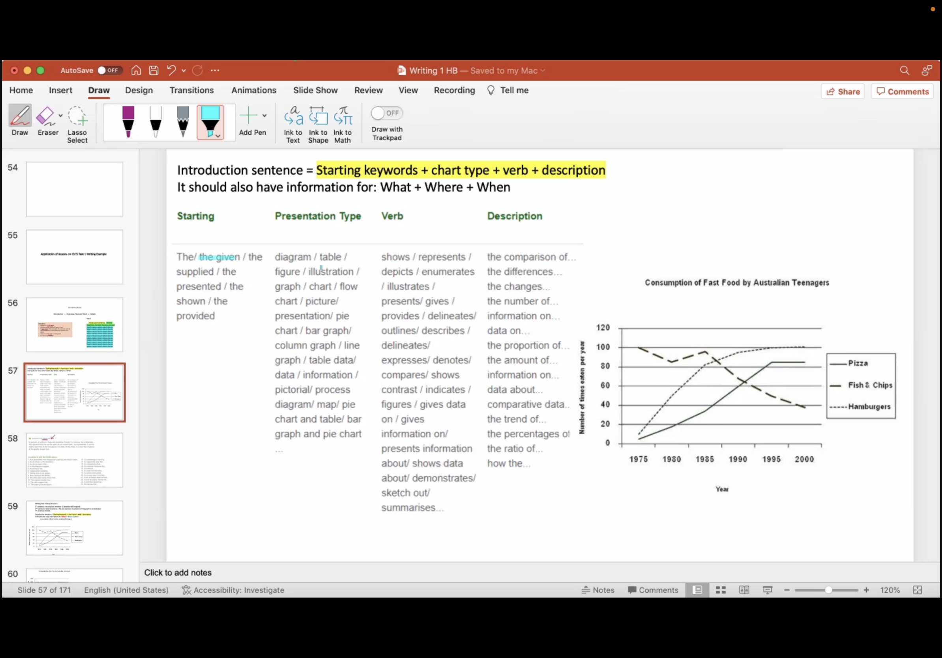Select slide 56 thumbnail
Screen dimensions: 942x658
74,325
